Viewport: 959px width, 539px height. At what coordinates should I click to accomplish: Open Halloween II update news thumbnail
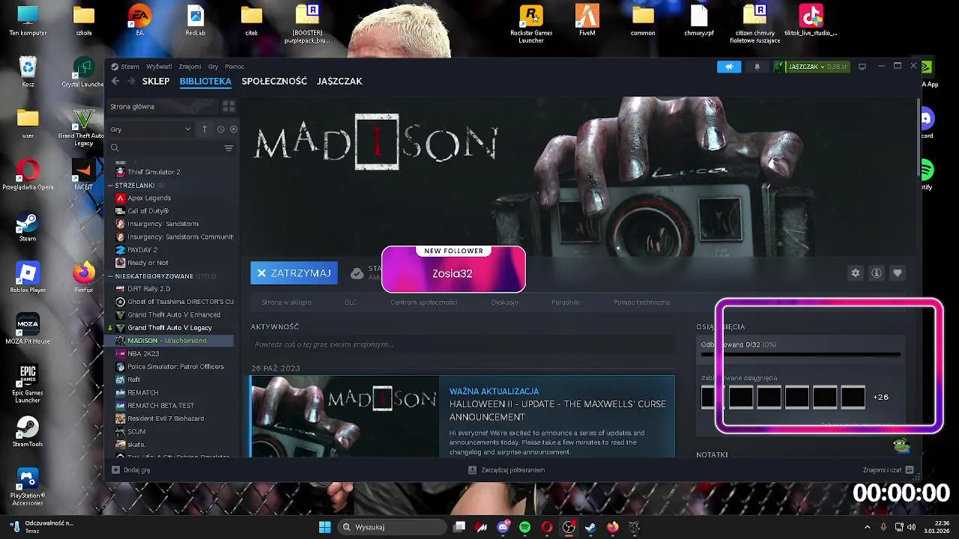tap(345, 416)
